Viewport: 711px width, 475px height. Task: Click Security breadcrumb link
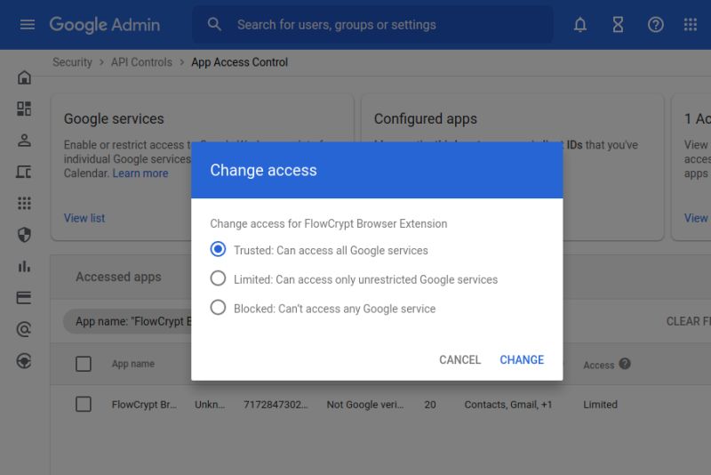click(72, 62)
